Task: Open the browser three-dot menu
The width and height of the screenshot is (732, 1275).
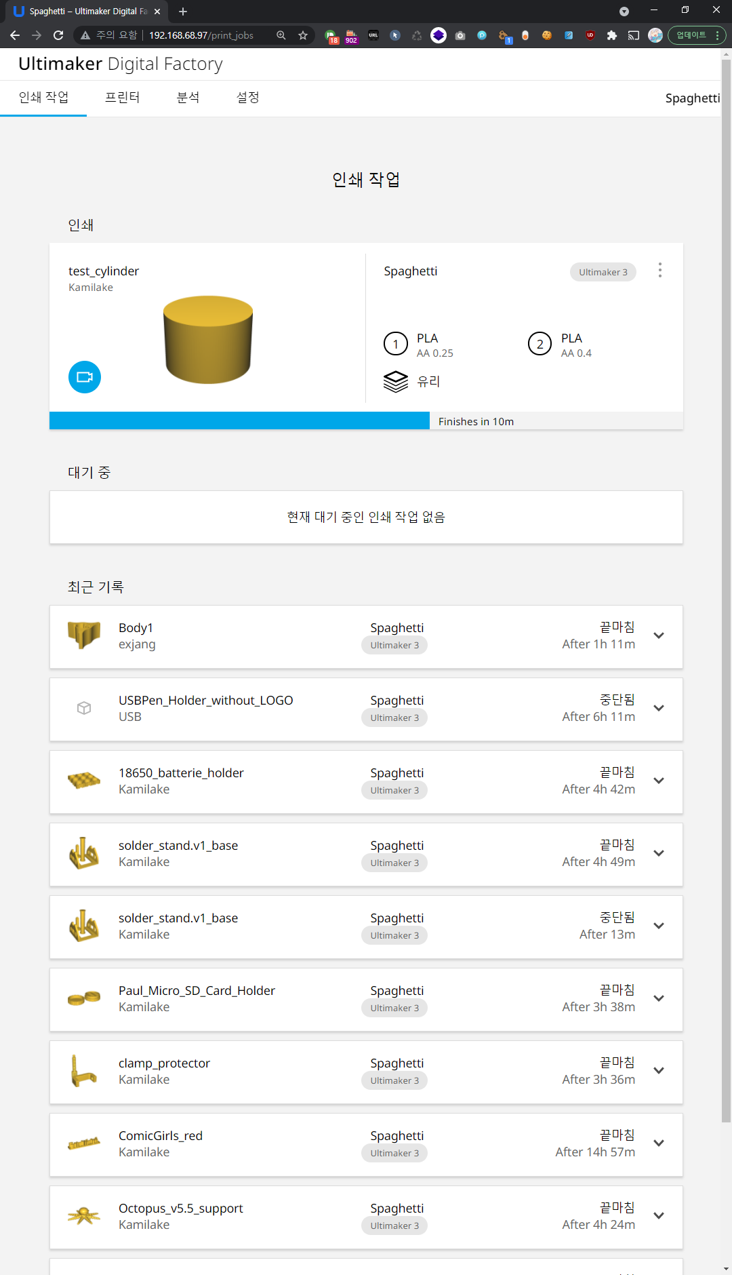Action: 718,35
